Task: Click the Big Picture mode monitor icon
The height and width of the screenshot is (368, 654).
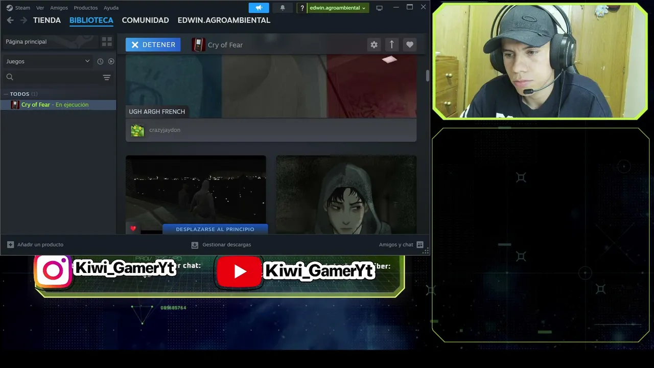Action: pos(379,8)
